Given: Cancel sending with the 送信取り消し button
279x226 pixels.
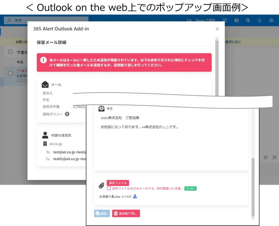Looking at the screenshot, I should (x=126, y=213).
